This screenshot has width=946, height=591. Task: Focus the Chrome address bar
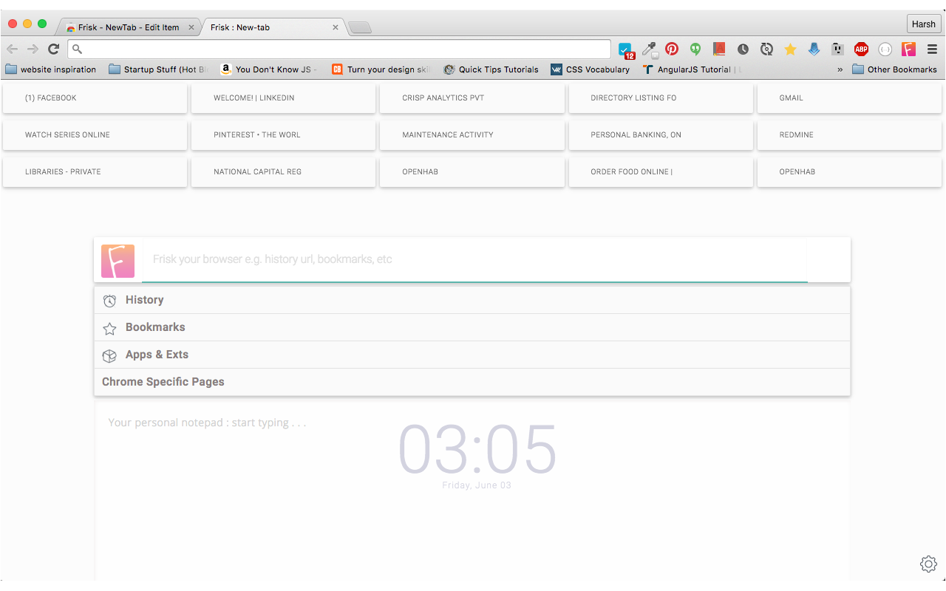pos(339,49)
